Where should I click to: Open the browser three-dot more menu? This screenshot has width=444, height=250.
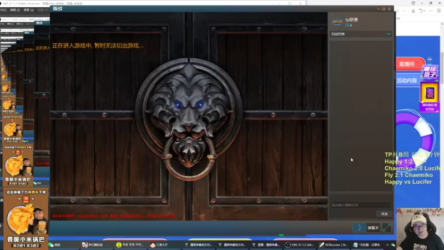431,11
